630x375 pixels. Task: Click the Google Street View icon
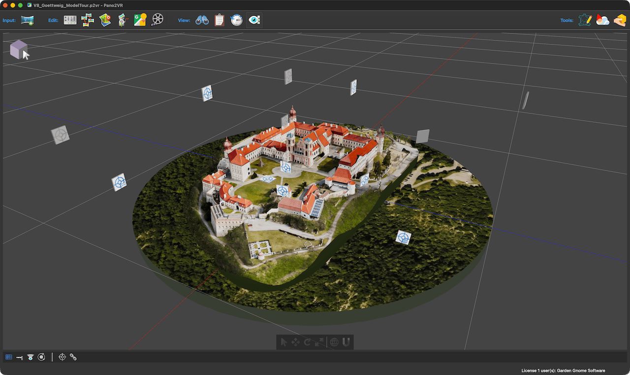140,20
